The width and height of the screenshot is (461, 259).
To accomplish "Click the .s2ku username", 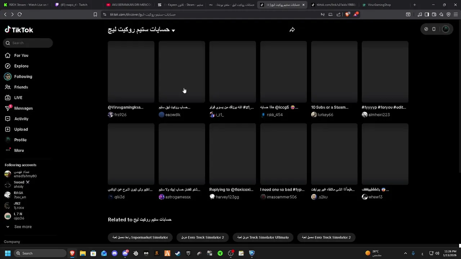I will (323, 197).
